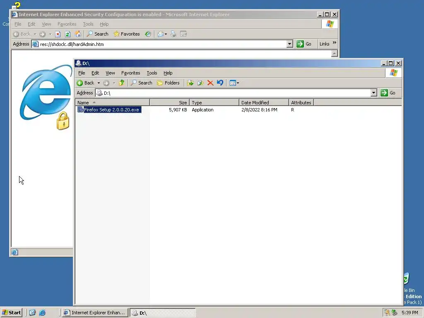Click the Forward arrow in D:\ Explorer
The height and width of the screenshot is (318, 424).
106,83
